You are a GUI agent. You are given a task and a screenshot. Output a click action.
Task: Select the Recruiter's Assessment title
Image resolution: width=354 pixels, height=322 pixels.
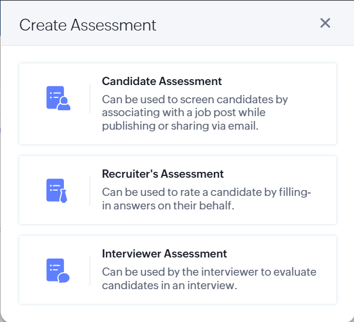[163, 174]
